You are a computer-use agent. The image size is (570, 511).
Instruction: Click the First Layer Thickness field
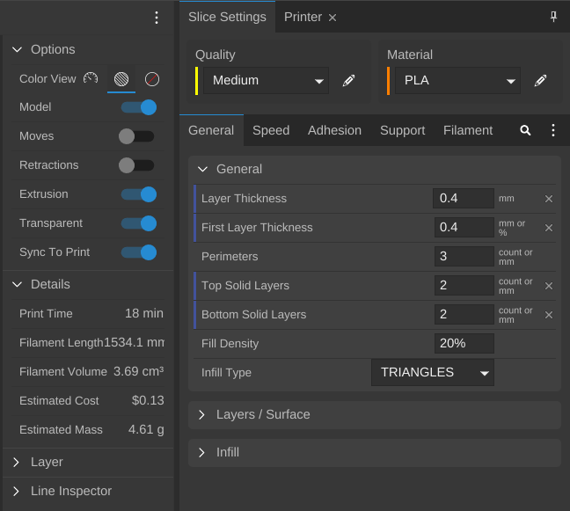click(x=464, y=227)
